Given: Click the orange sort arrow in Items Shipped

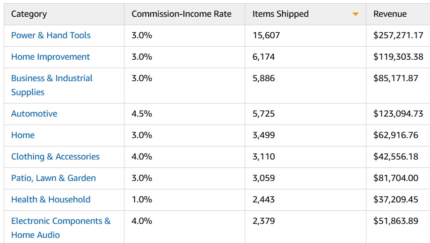Looking at the screenshot, I should tap(356, 14).
